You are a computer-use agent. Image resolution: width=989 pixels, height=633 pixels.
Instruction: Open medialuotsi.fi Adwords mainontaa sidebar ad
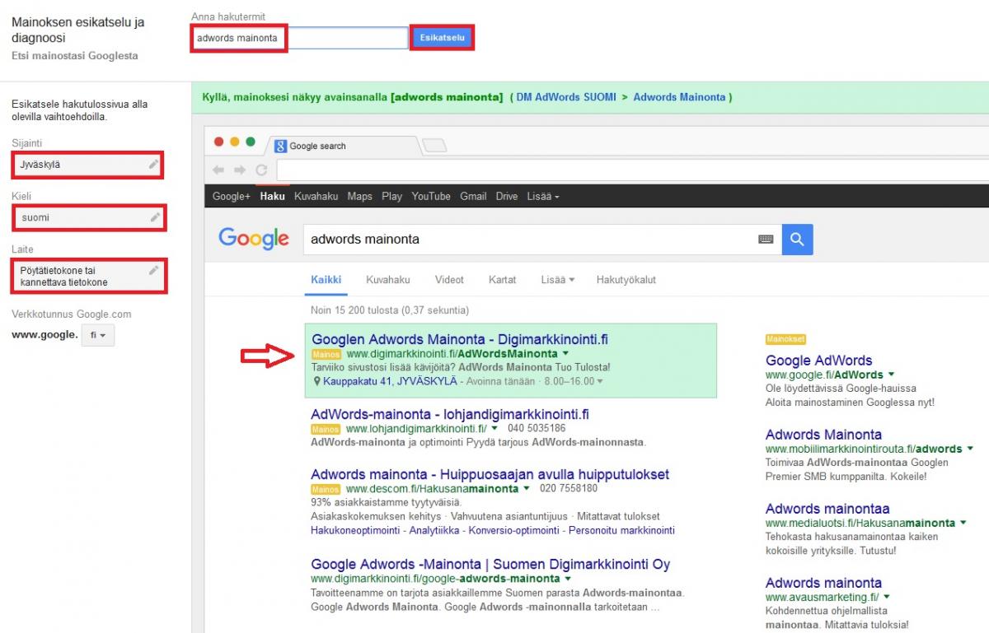tap(827, 508)
